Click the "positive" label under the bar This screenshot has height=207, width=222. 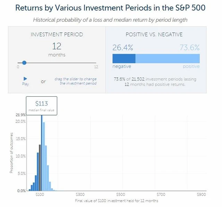click(x=191, y=66)
